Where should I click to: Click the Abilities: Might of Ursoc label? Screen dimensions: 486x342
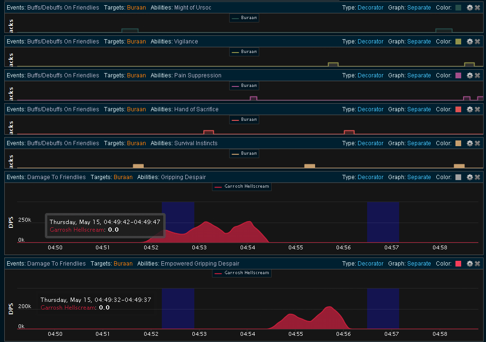(181, 8)
